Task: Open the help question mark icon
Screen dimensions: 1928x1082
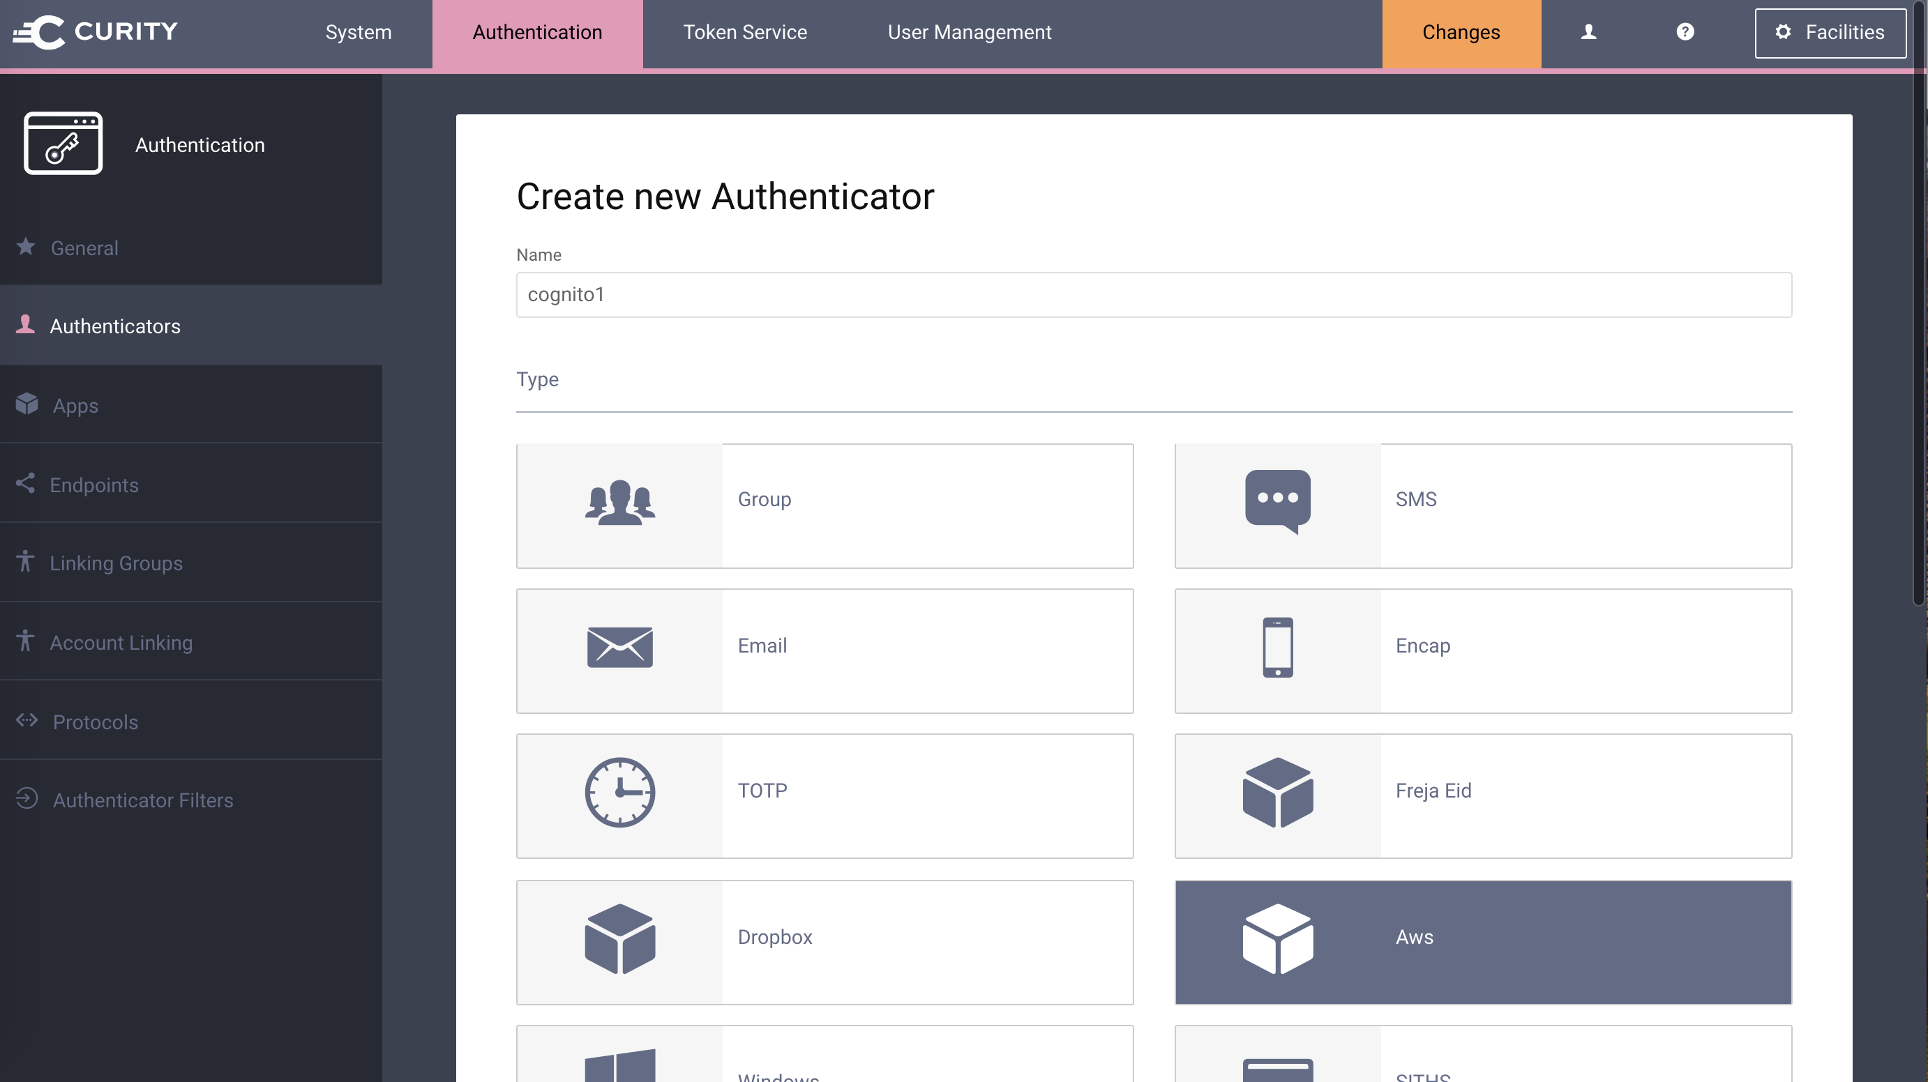Action: click(1685, 32)
